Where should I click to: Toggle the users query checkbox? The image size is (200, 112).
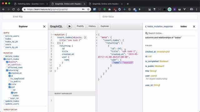click(4, 44)
